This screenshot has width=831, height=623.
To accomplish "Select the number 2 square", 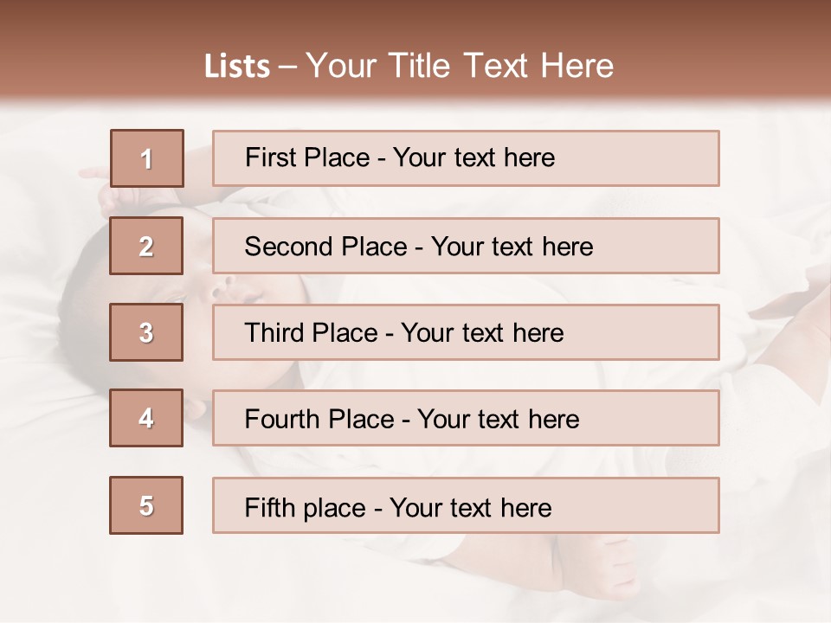I will click(x=146, y=246).
